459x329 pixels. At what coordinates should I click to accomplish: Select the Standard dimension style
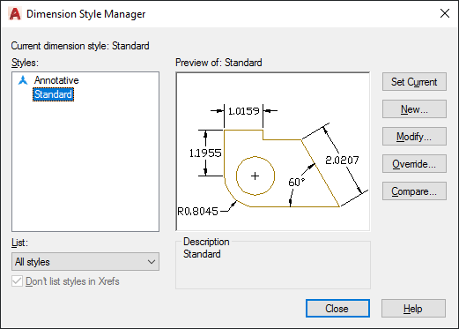pos(53,94)
